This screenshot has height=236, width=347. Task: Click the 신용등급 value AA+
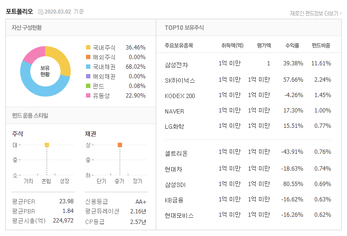click(x=141, y=202)
